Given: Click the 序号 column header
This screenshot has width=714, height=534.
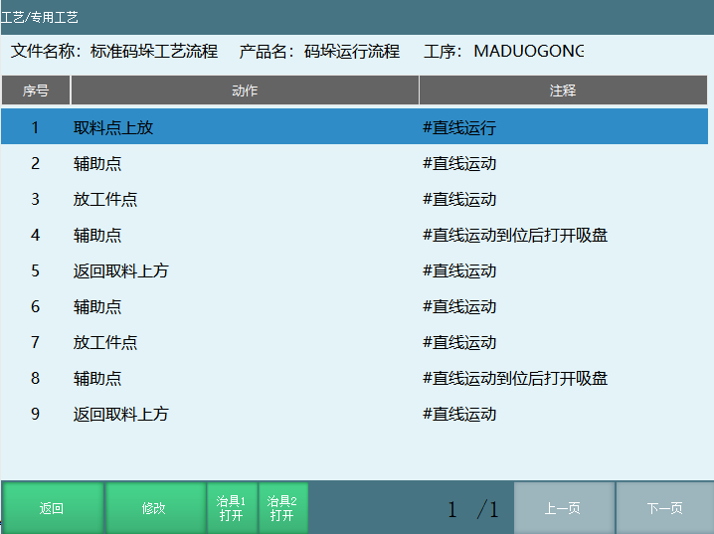Looking at the screenshot, I should pyautogui.click(x=36, y=90).
